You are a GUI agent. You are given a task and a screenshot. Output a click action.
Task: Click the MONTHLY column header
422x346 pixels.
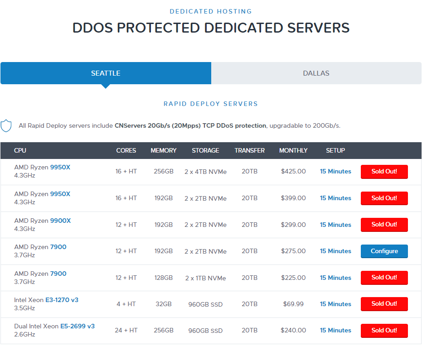pos(293,150)
